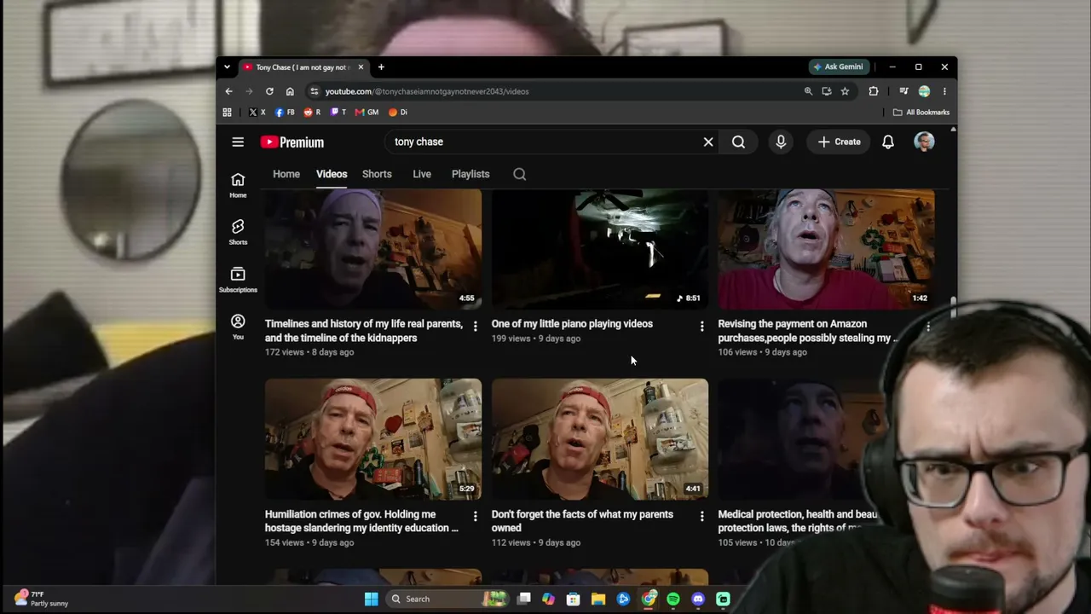
Task: Play 'Timelines and history of my life' thumbnail
Action: point(373,248)
